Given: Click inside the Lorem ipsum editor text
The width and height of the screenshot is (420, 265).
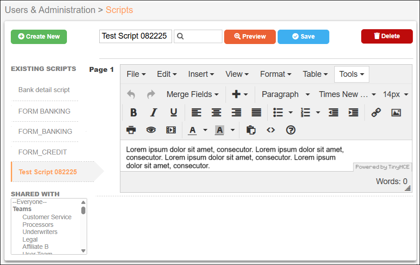Looking at the screenshot, I should coord(235,158).
